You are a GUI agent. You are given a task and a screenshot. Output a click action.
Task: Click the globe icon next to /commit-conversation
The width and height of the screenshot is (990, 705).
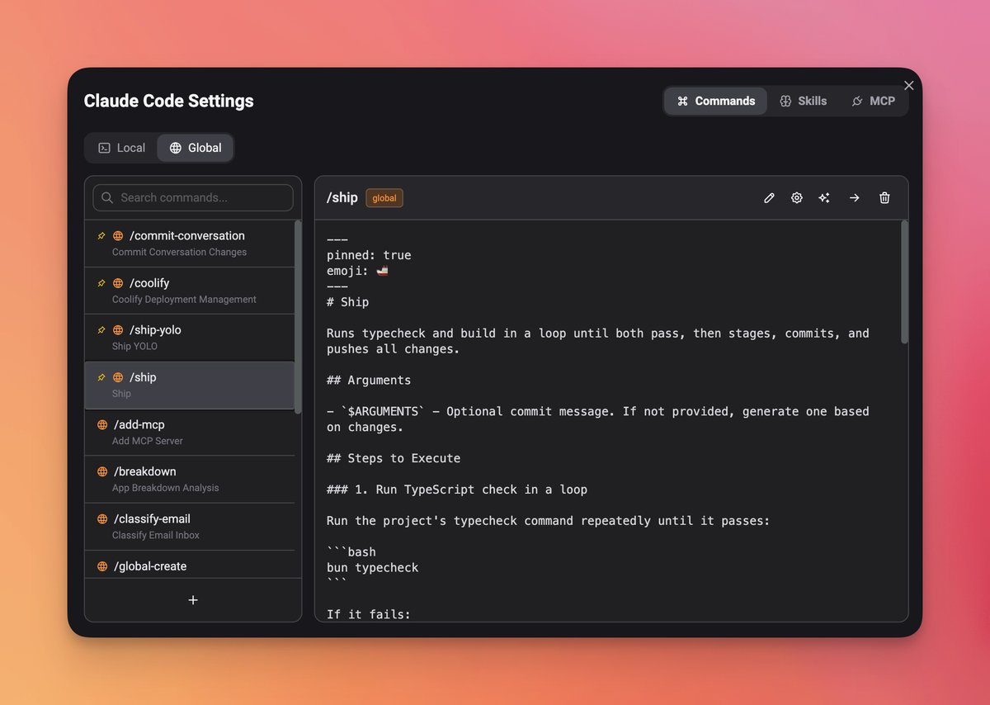point(118,236)
